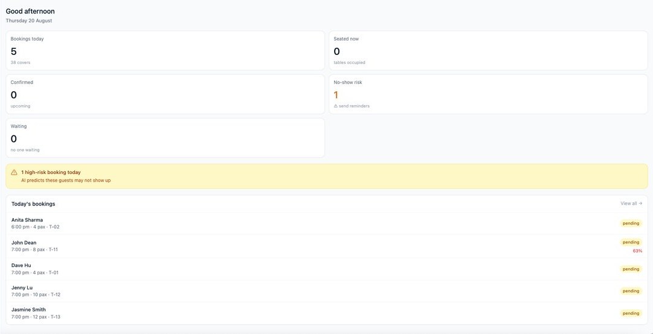Click the '38 covers' label
The height and width of the screenshot is (334, 653).
click(21, 62)
